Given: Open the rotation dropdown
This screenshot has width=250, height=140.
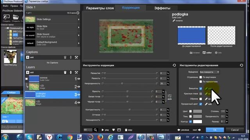Looking at the screenshot, I should pos(209,72).
